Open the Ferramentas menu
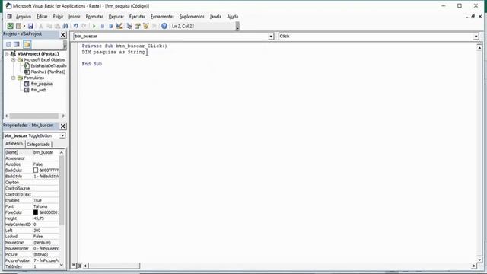The height and width of the screenshot is (274, 487). [x=162, y=17]
